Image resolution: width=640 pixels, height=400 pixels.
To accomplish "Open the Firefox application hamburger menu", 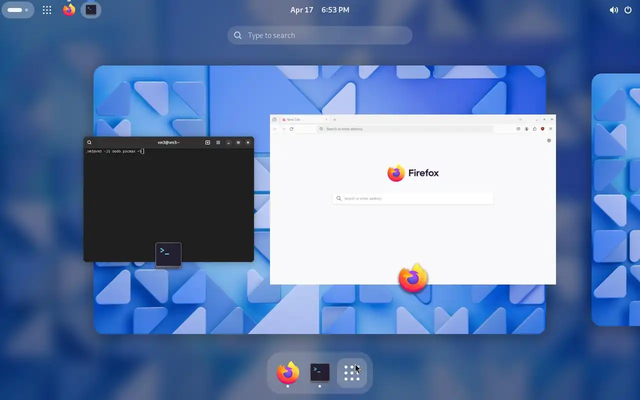I will 550,129.
